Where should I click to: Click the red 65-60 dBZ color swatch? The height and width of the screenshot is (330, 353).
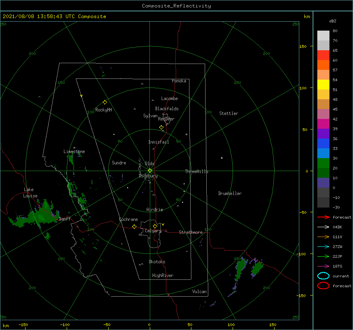pos(323,55)
